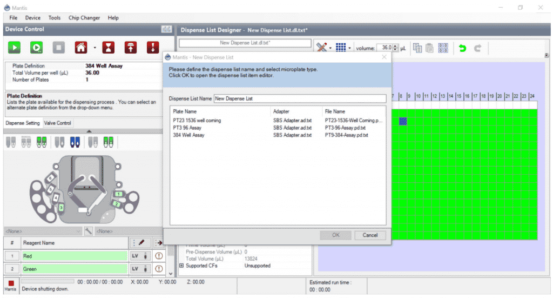Click the blue selected well in plate grid

tap(403, 122)
